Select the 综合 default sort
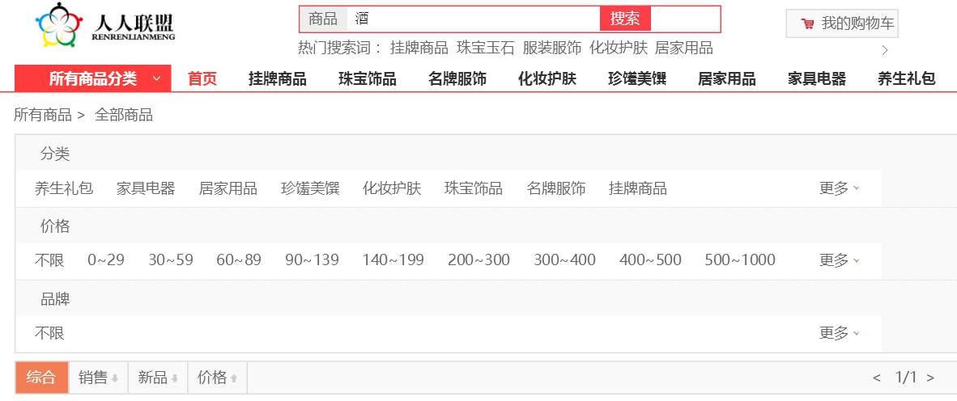 41,378
